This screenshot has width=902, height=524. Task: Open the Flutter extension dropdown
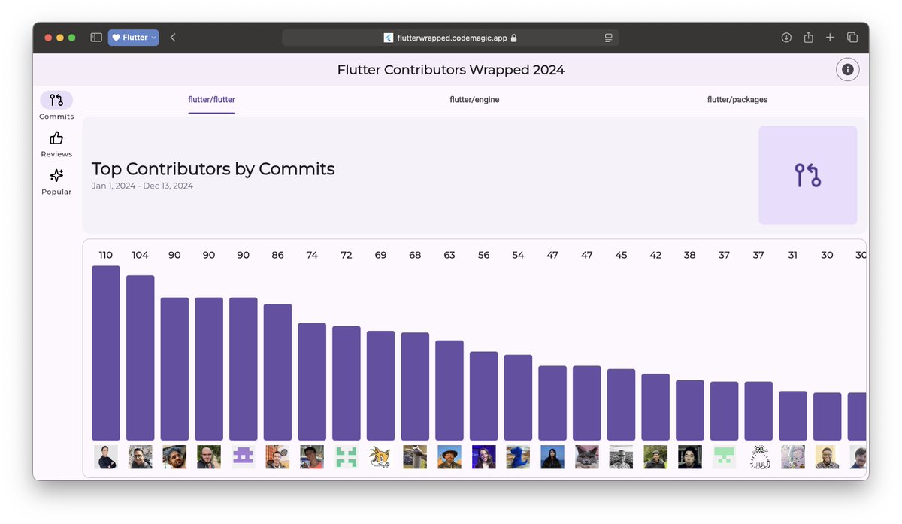click(x=133, y=37)
